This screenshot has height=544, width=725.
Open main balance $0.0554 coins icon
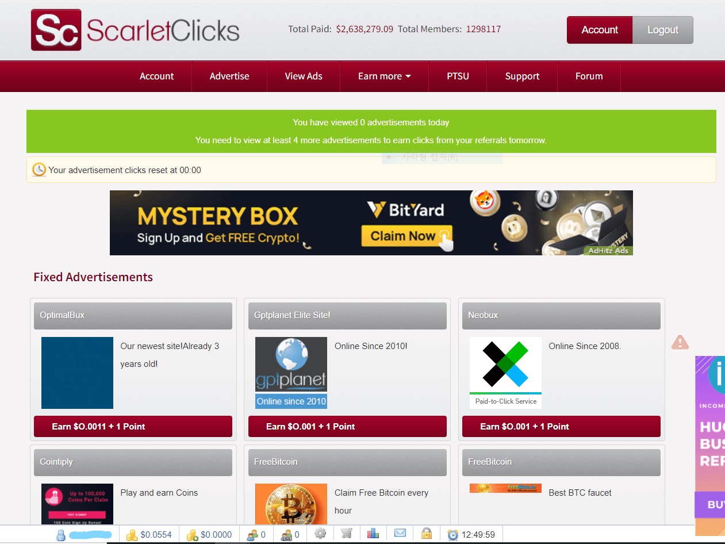point(132,535)
